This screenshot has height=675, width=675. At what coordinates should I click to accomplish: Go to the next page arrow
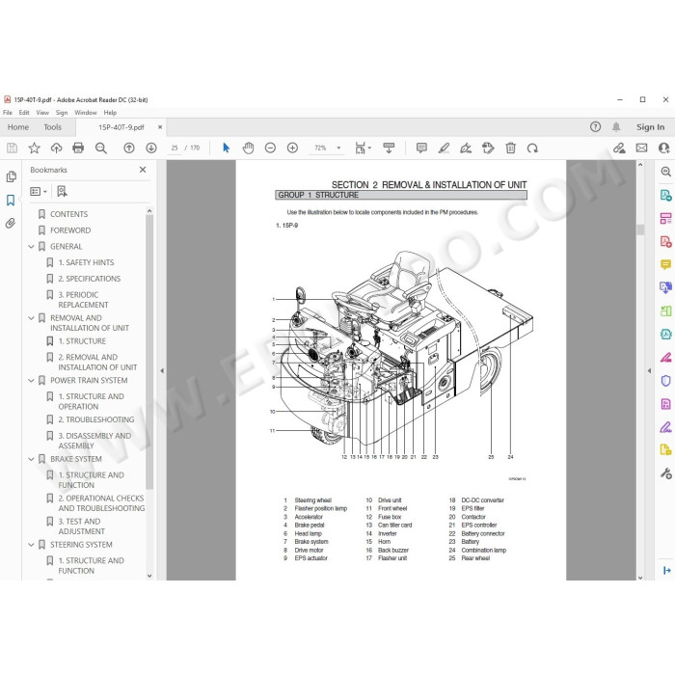pyautogui.click(x=151, y=148)
